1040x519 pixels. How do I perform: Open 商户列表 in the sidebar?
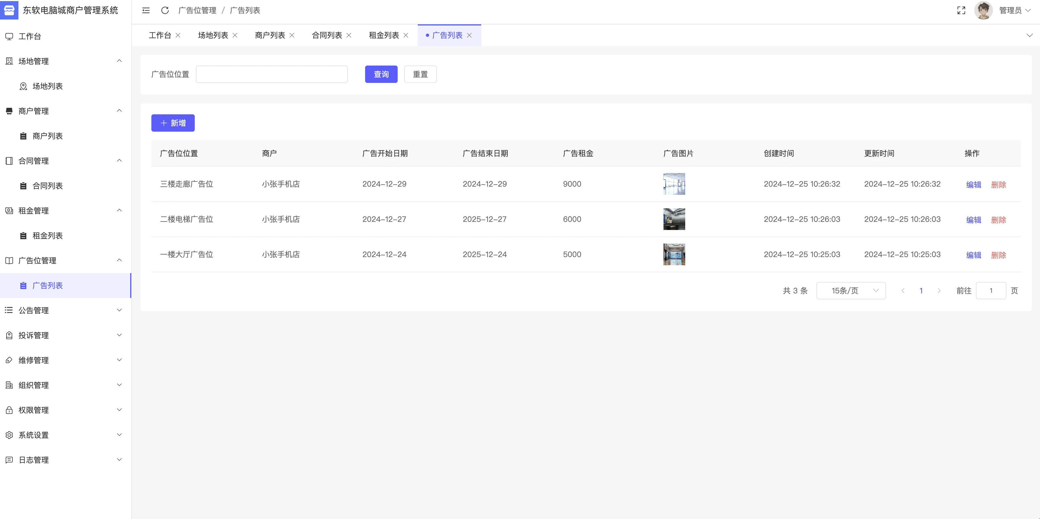click(47, 136)
